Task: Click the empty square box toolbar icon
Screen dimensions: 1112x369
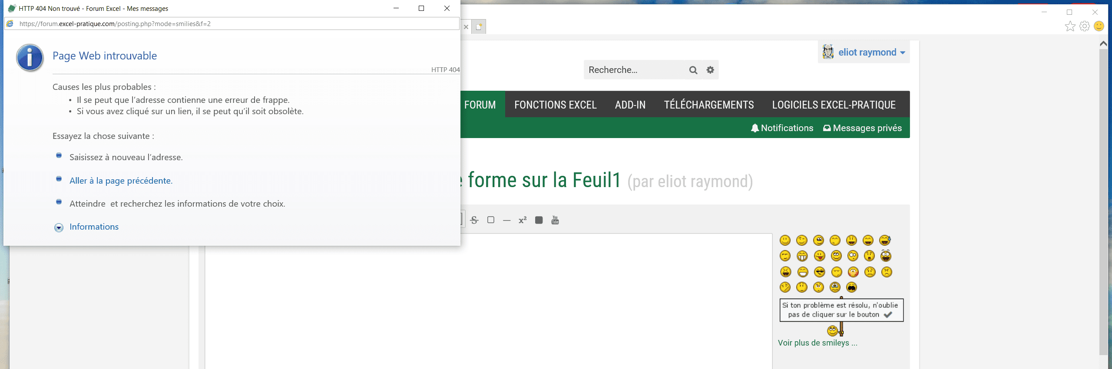Action: [x=491, y=220]
